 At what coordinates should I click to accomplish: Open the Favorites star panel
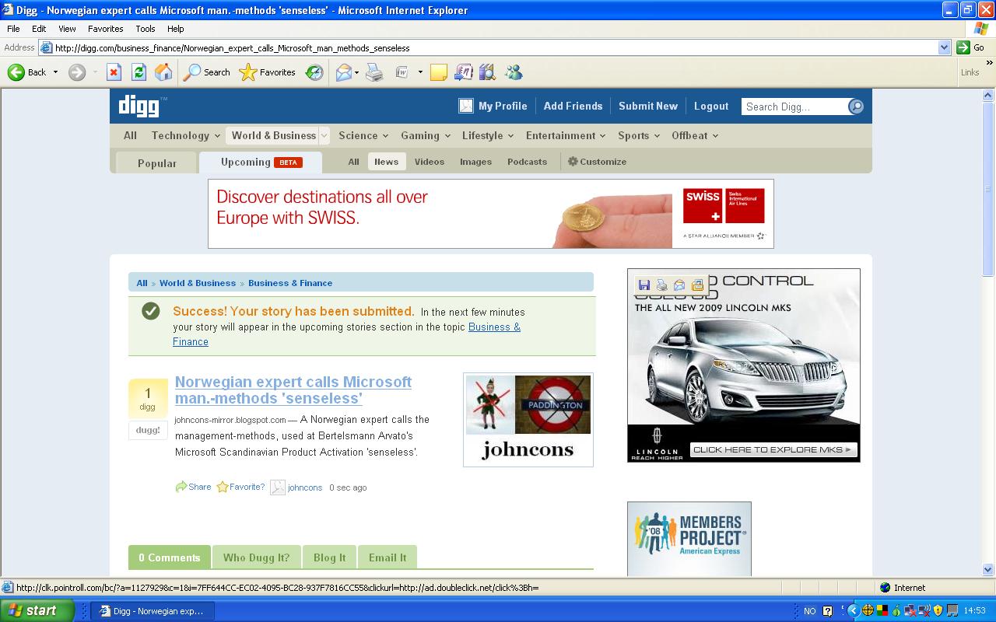click(x=268, y=72)
